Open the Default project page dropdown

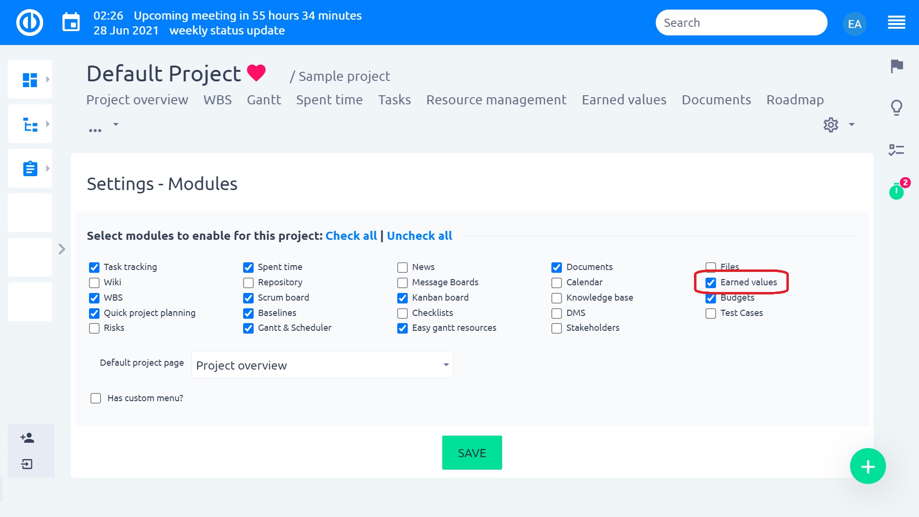[322, 365]
